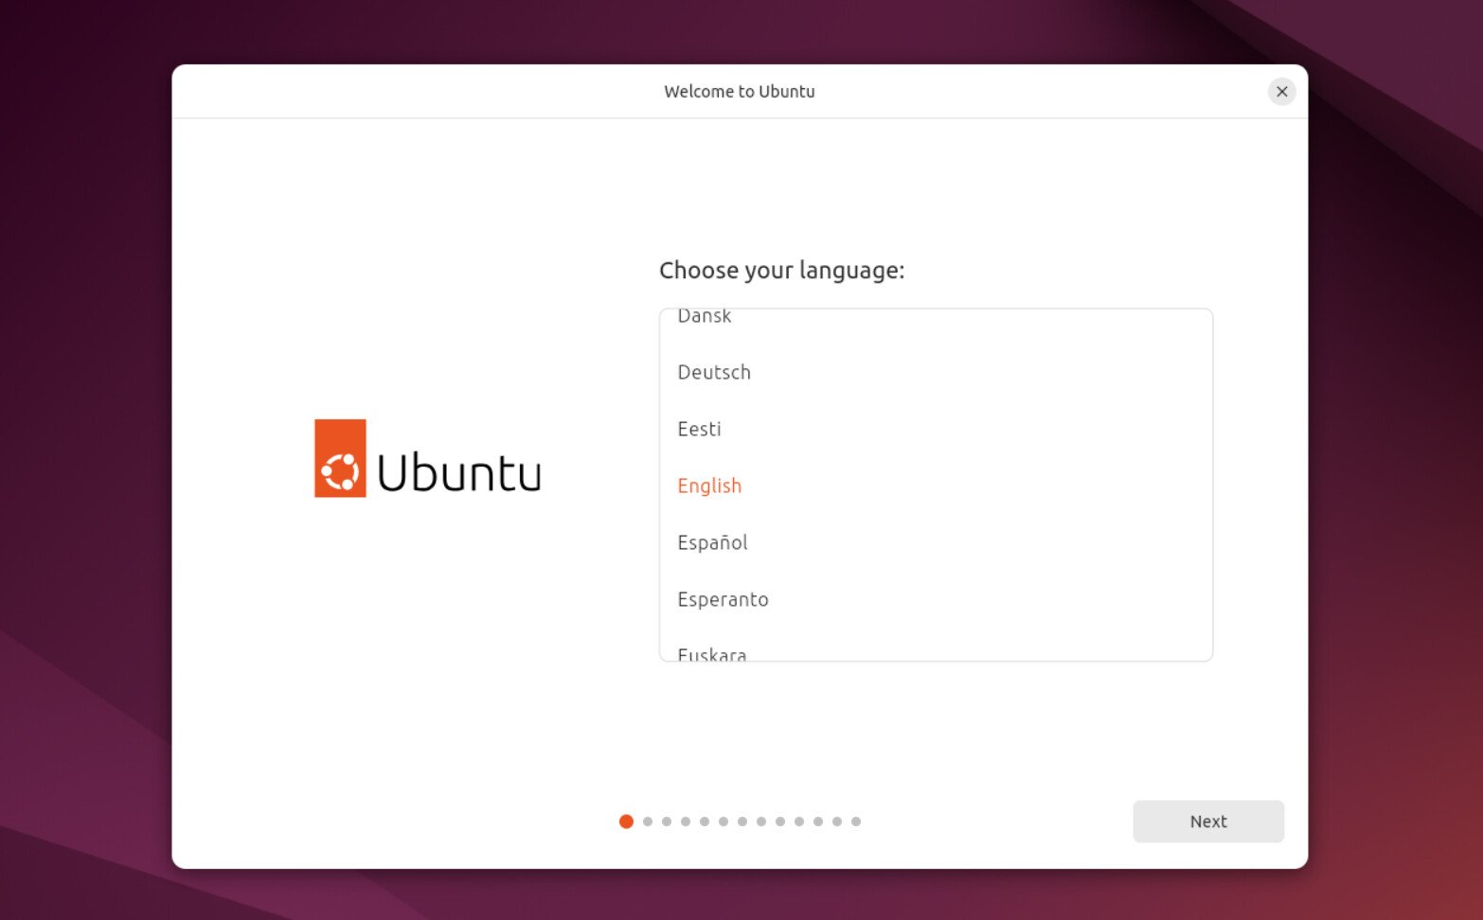Click the Welcome to Ubuntu title text
The height and width of the screenshot is (920, 1483).
pyautogui.click(x=740, y=91)
